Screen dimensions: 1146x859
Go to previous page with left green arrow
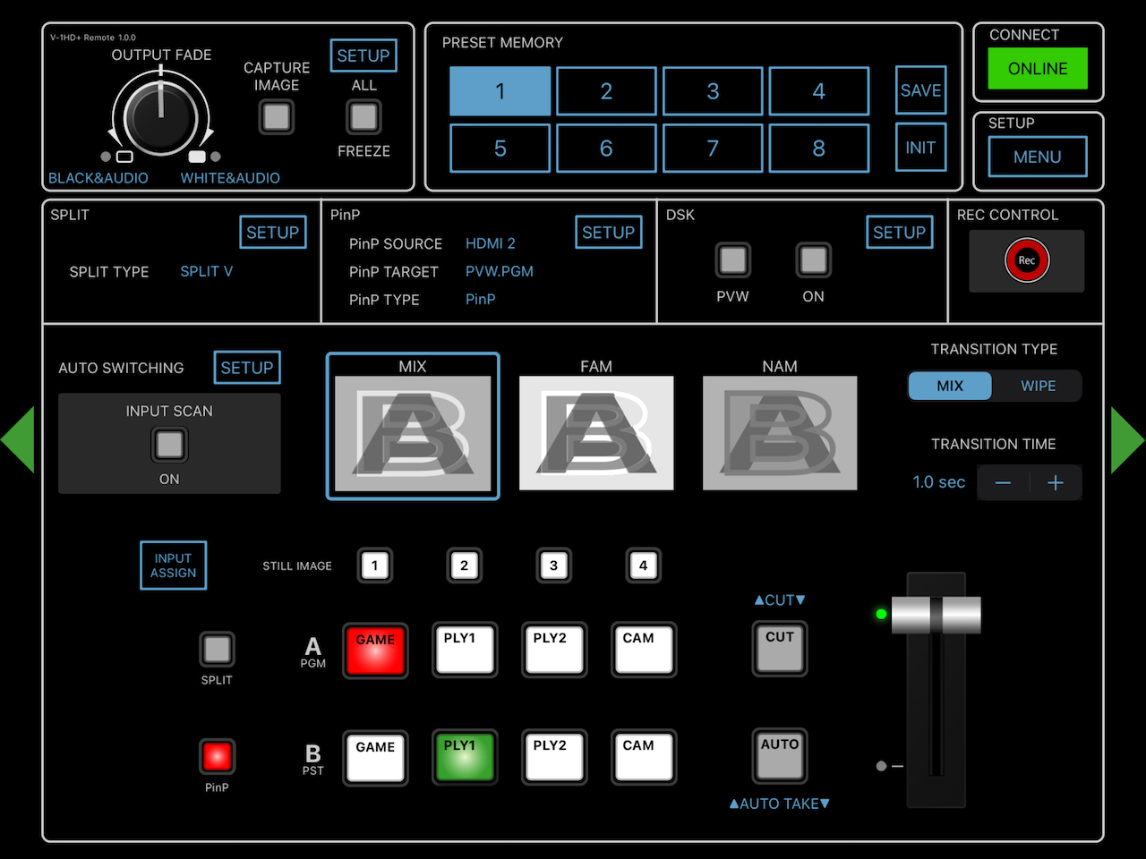(x=18, y=439)
